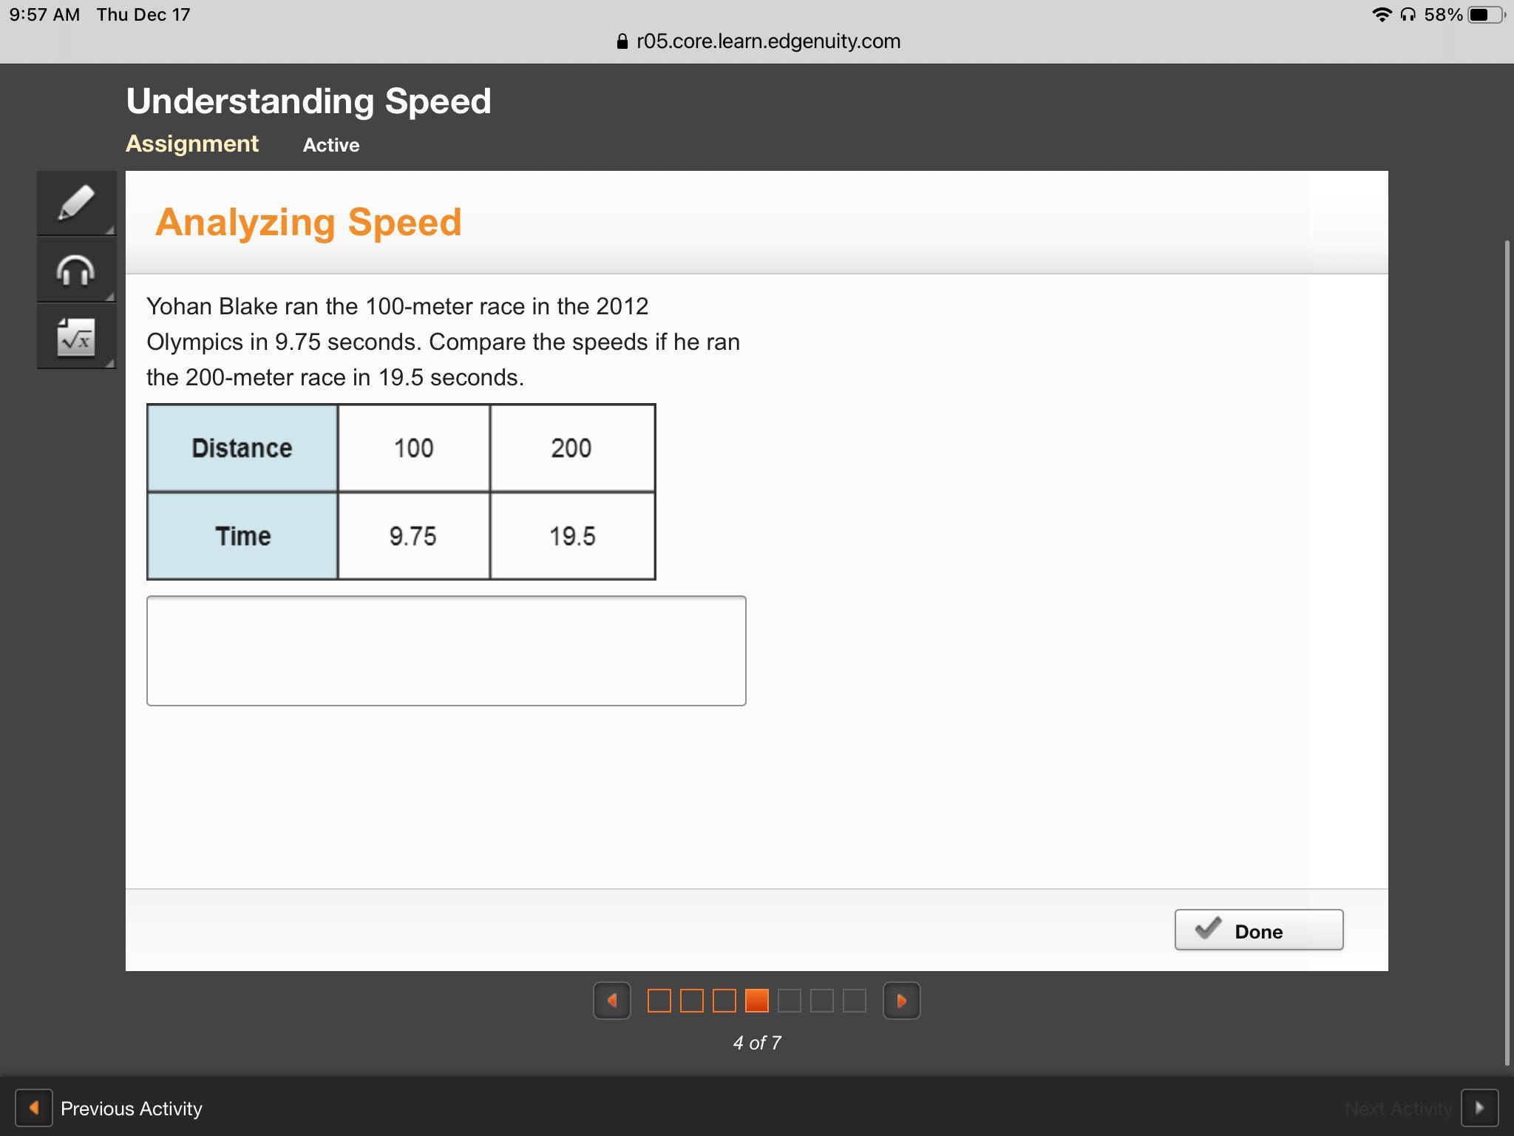
Task: Select the pencil highlighter tool
Action: [x=76, y=203]
